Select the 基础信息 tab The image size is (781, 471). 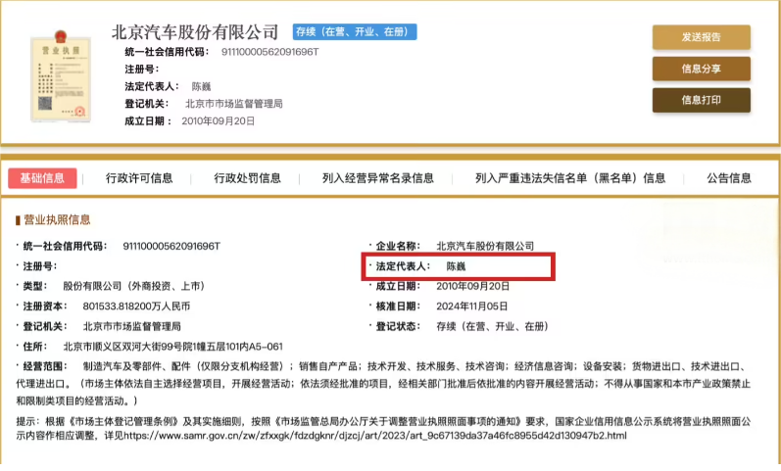pos(42,178)
